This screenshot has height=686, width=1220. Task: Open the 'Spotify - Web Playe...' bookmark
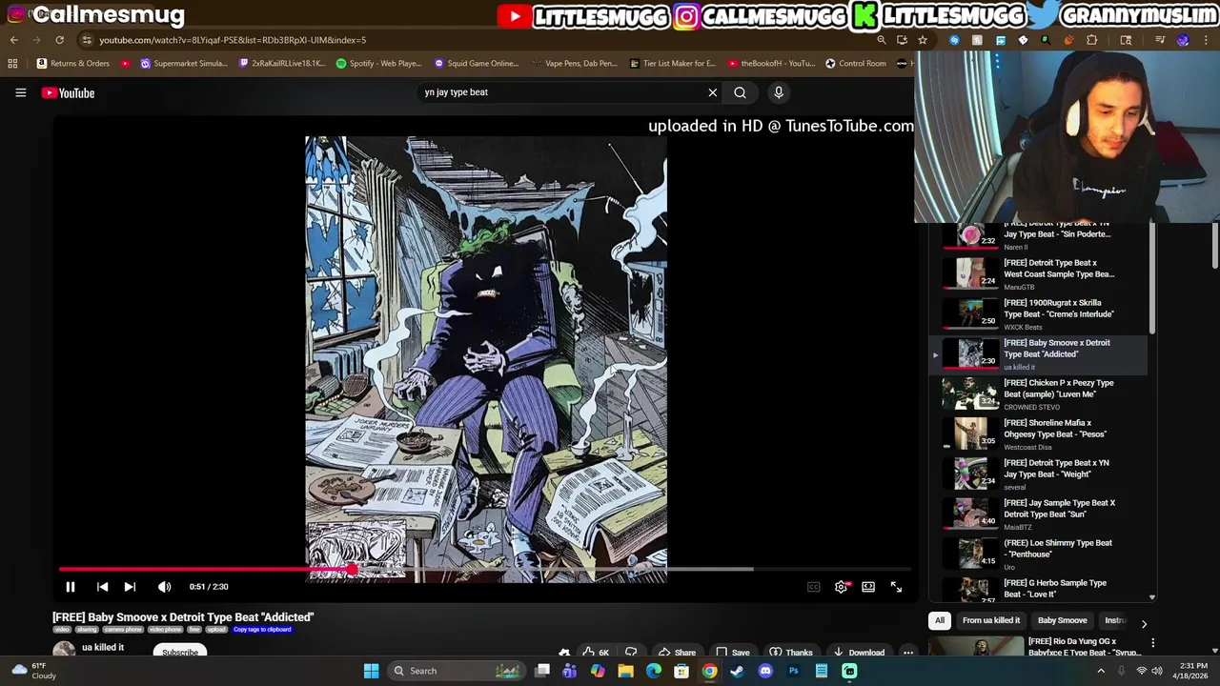point(378,64)
